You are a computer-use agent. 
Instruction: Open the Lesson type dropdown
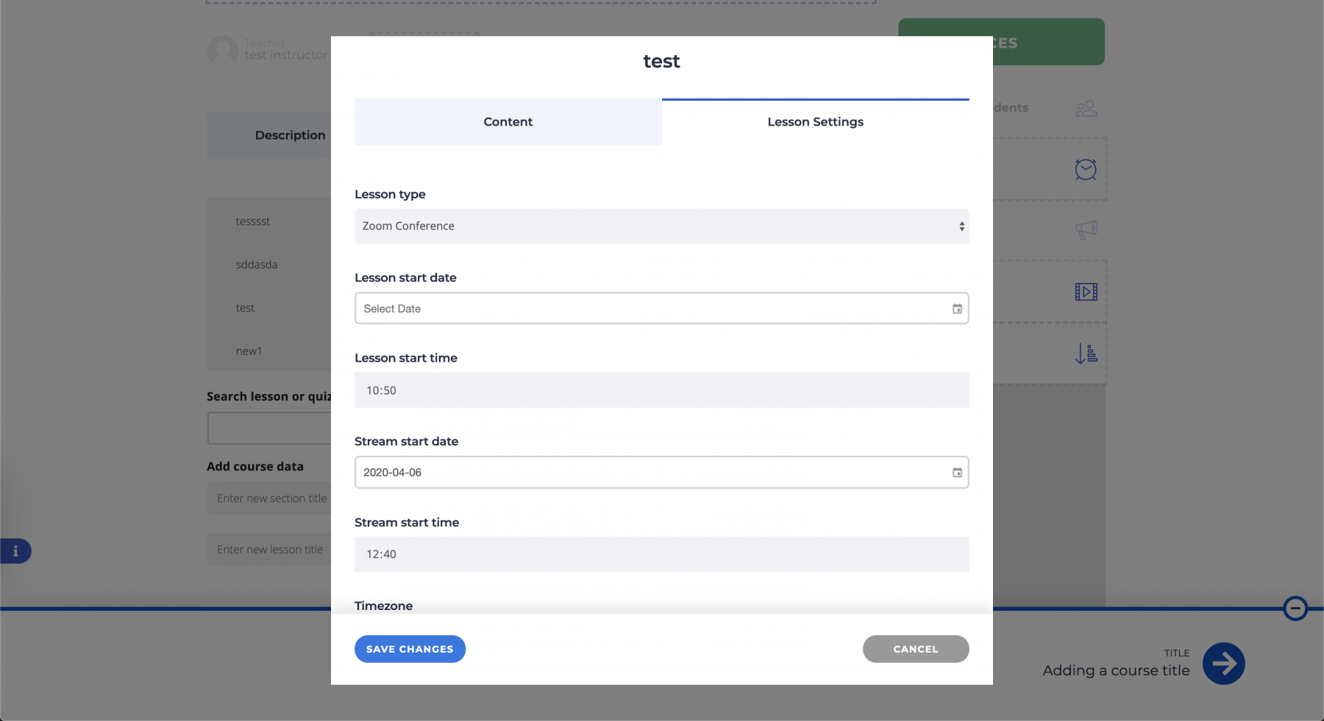pyautogui.click(x=661, y=226)
